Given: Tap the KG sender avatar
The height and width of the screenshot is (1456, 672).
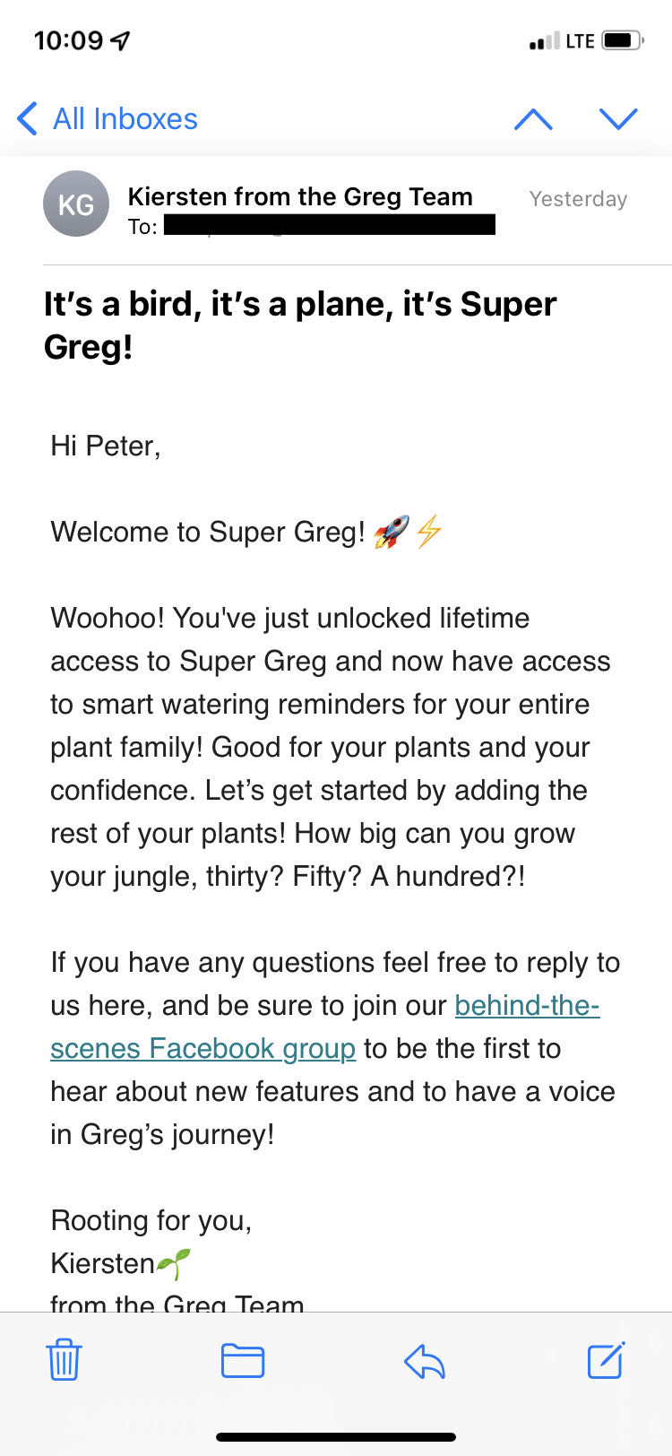Looking at the screenshot, I should point(76,204).
